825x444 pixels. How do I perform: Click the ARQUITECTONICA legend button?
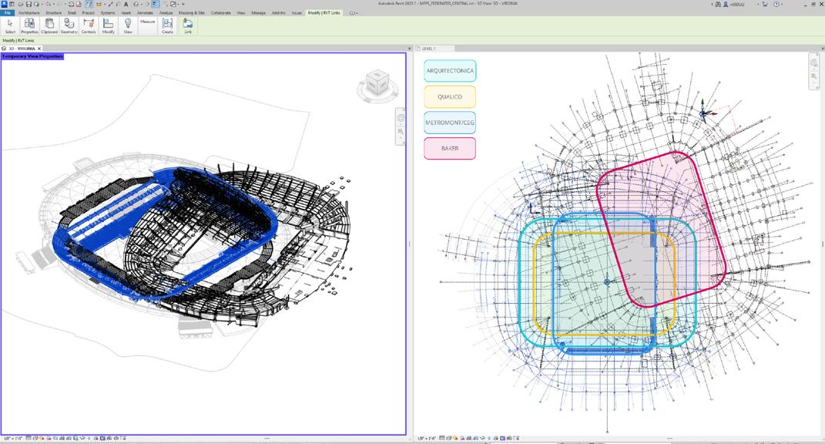tap(450, 71)
